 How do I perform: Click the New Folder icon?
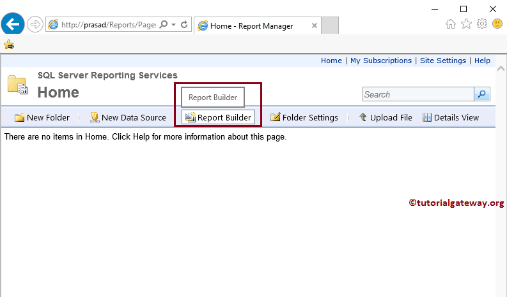19,117
